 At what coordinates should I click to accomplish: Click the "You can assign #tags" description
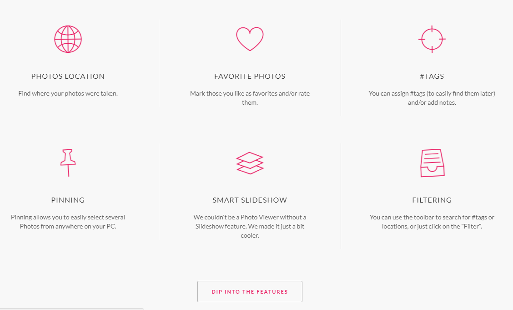point(432,98)
